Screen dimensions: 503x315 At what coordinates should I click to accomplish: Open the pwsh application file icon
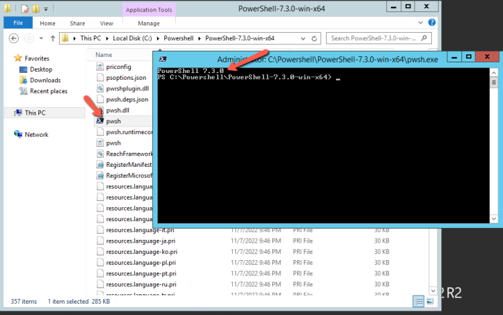[100, 121]
